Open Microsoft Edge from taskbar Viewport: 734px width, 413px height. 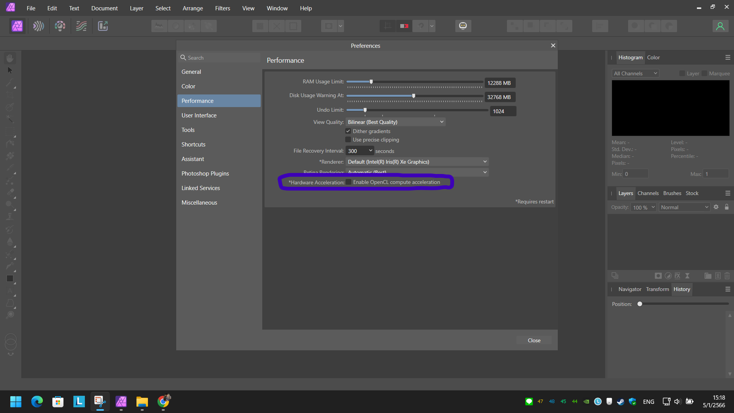37,402
